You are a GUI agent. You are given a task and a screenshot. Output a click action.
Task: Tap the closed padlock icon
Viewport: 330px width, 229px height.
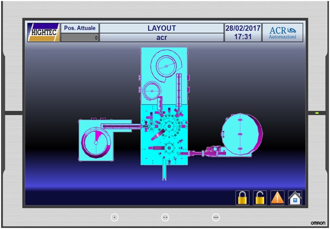pyautogui.click(x=242, y=197)
